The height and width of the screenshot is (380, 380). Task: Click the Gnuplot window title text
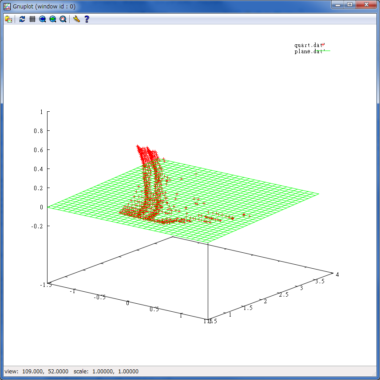(44, 6)
